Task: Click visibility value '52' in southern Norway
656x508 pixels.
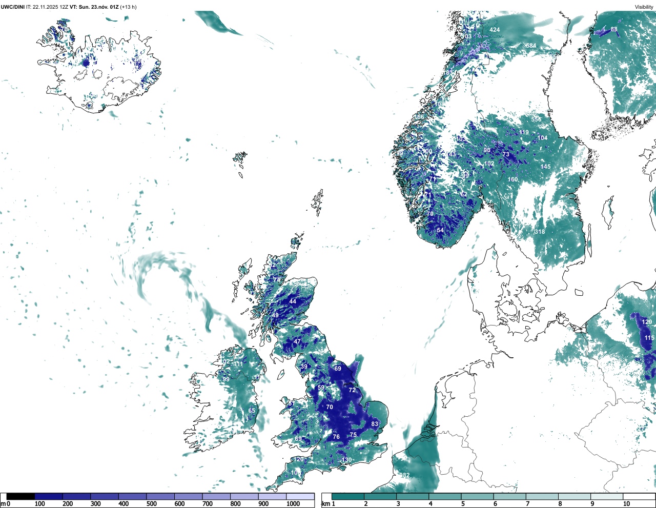Action: point(464,194)
